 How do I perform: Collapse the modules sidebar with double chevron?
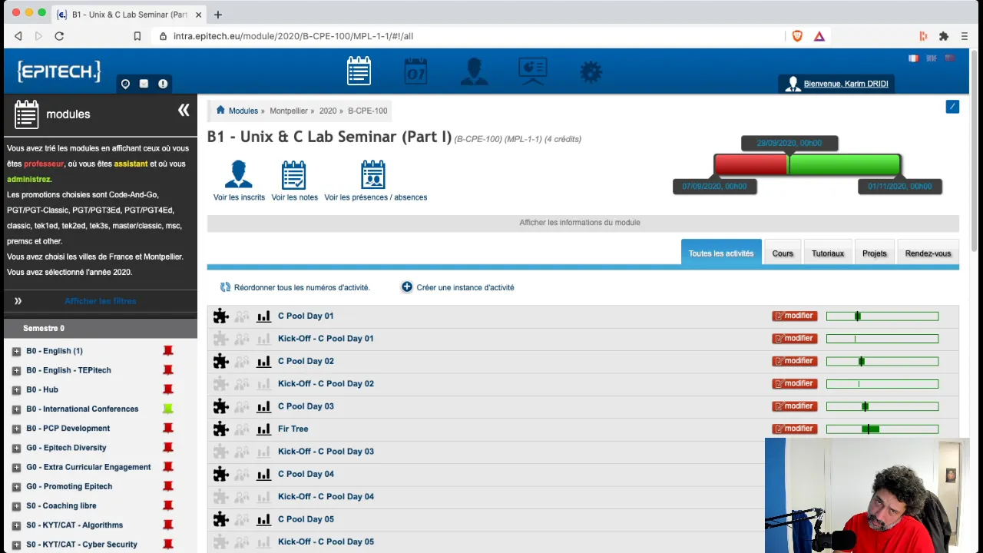coord(184,111)
